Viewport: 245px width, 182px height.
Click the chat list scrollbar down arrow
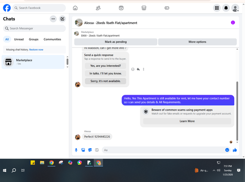(x=67, y=67)
